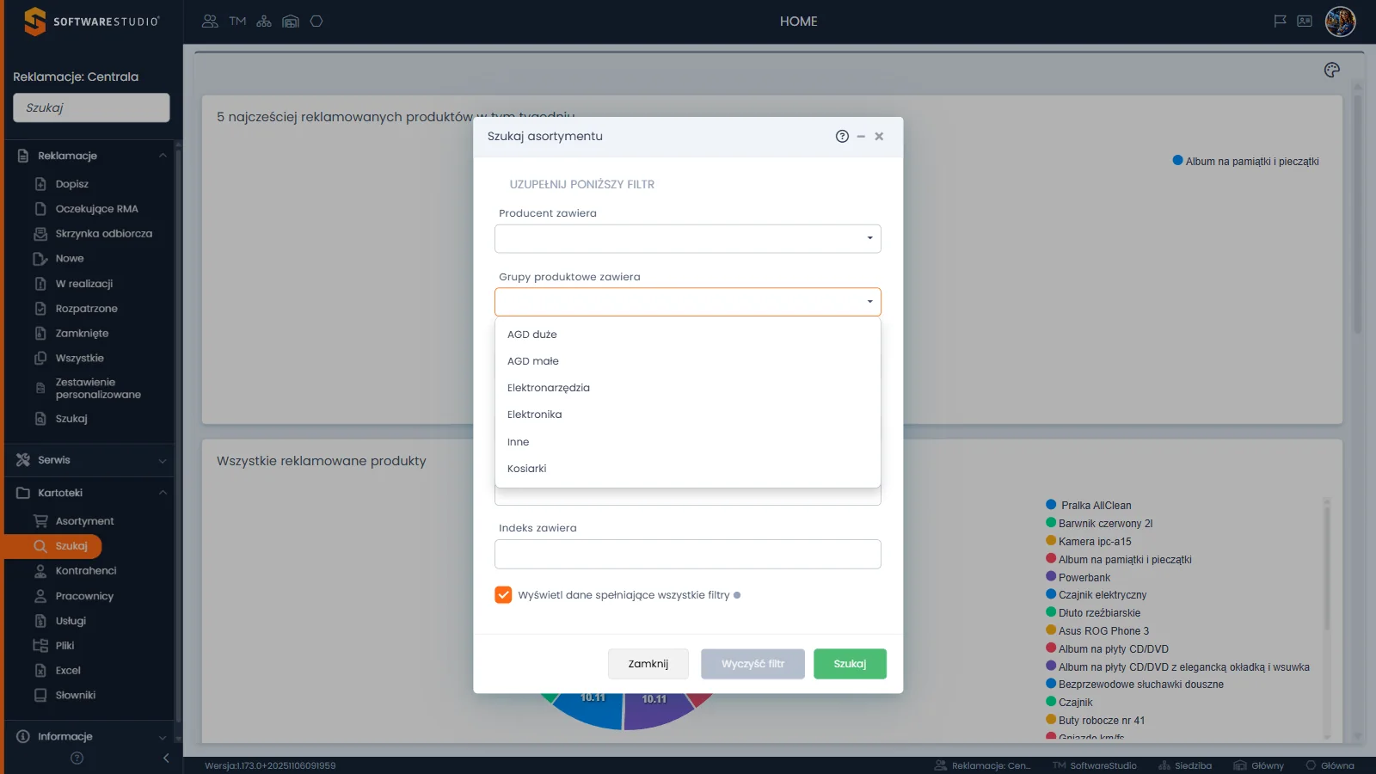Click the blue swatch for Pralka AllClean legend
This screenshot has height=774, width=1376.
[1051, 505]
